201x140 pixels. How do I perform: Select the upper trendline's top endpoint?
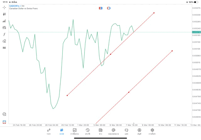tap(154, 13)
